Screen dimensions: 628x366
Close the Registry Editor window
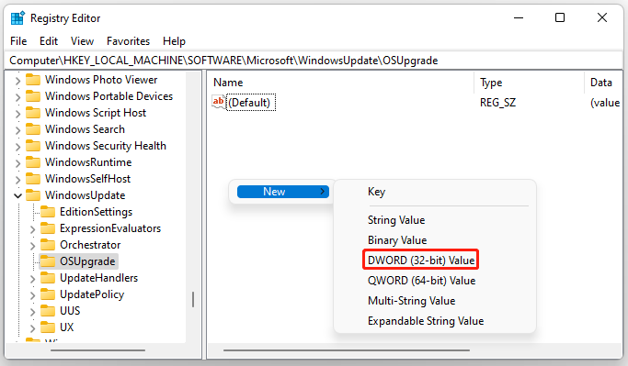(x=602, y=18)
